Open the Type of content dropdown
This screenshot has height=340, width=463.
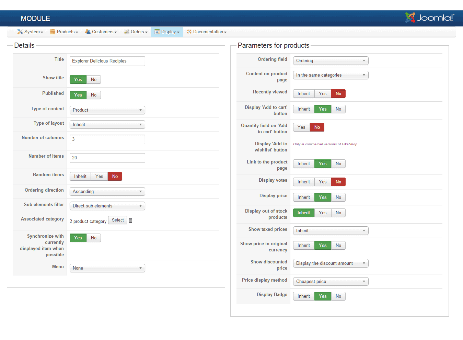107,110
